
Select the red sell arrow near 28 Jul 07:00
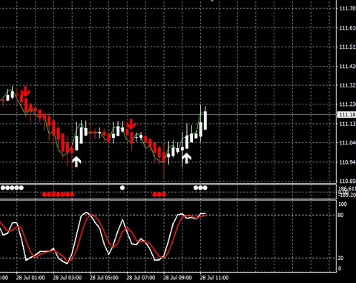(131, 124)
